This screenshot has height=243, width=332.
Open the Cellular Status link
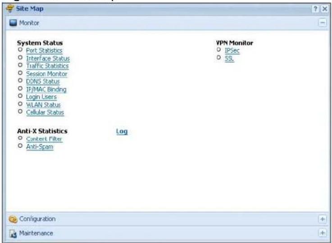point(45,113)
